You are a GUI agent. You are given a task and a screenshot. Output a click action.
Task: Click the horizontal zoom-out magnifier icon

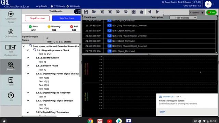coord(110,12)
